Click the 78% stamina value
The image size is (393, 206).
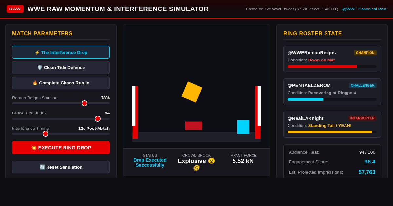coord(105,98)
